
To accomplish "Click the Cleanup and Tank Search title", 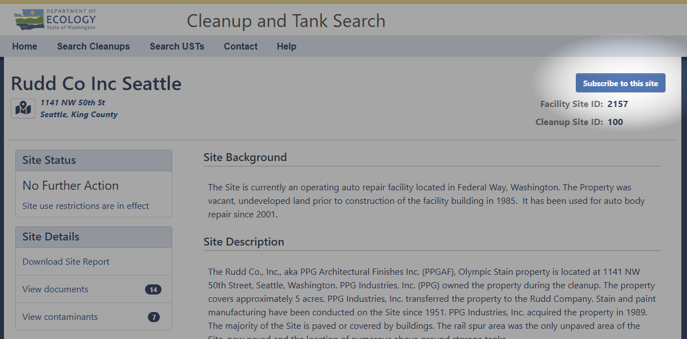I will click(x=286, y=21).
